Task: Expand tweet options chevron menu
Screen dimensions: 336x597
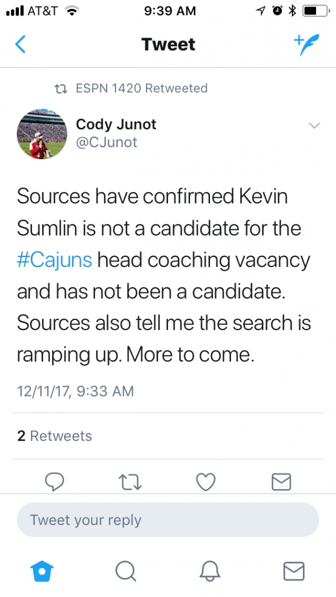Action: (314, 126)
